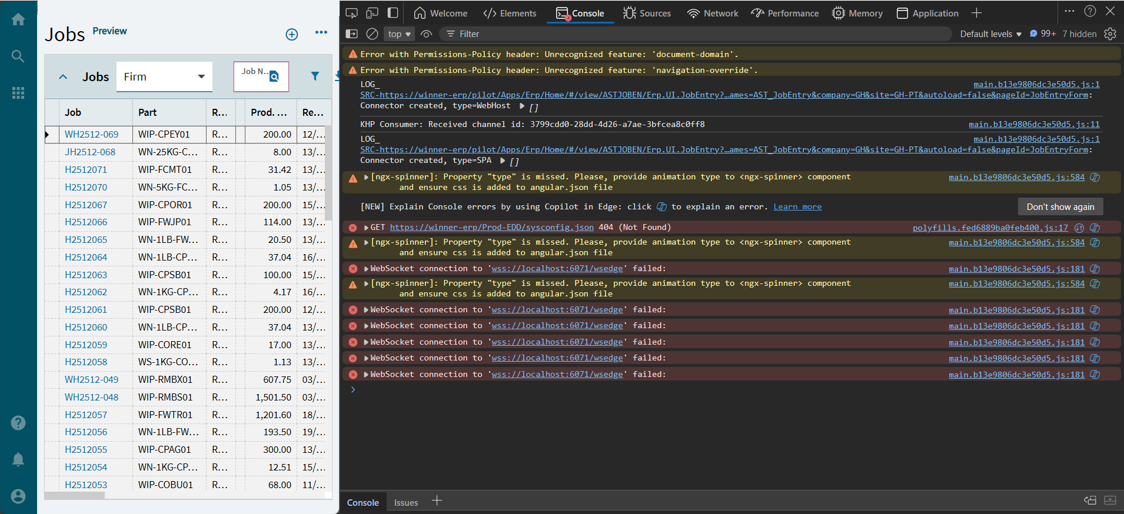Image resolution: width=1124 pixels, height=514 pixels.
Task: Click the filter funnel icon in Jobs
Action: coord(315,76)
